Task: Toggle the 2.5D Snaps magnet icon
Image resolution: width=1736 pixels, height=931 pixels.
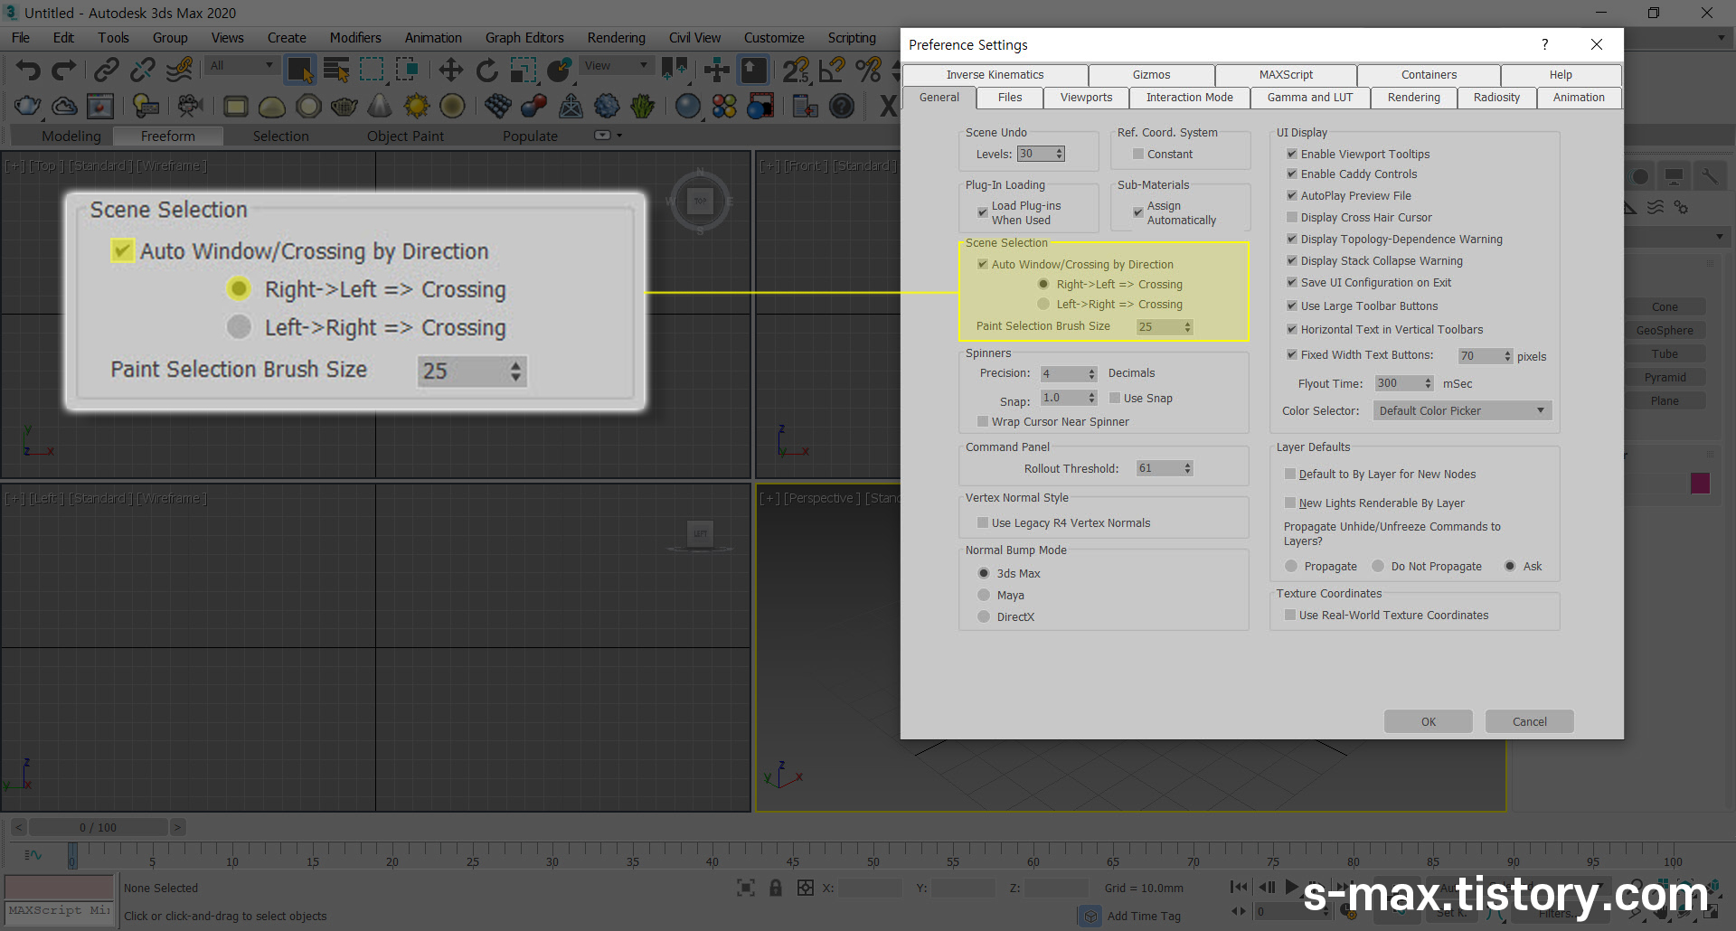Action: [x=796, y=70]
